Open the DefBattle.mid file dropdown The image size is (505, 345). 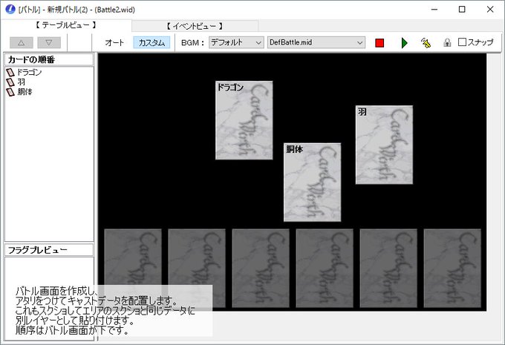[316, 42]
